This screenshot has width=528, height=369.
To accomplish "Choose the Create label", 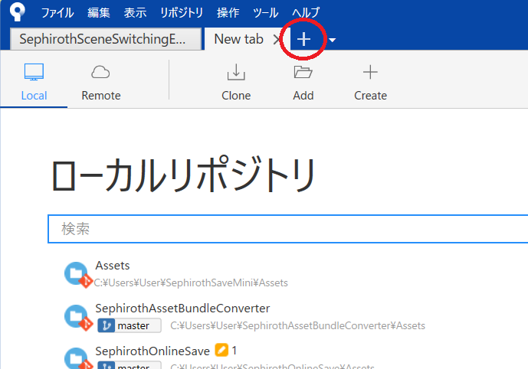I will 370,96.
